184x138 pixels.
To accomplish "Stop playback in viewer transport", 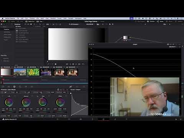I will [x=73, y=64].
